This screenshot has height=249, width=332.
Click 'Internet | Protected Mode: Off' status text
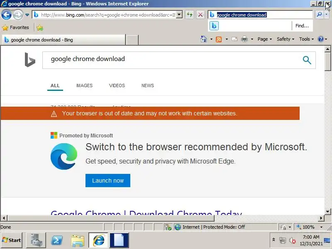pyautogui.click(x=214, y=227)
